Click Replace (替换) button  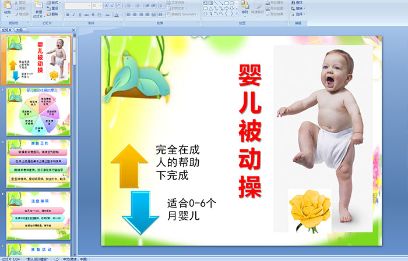click(298, 8)
